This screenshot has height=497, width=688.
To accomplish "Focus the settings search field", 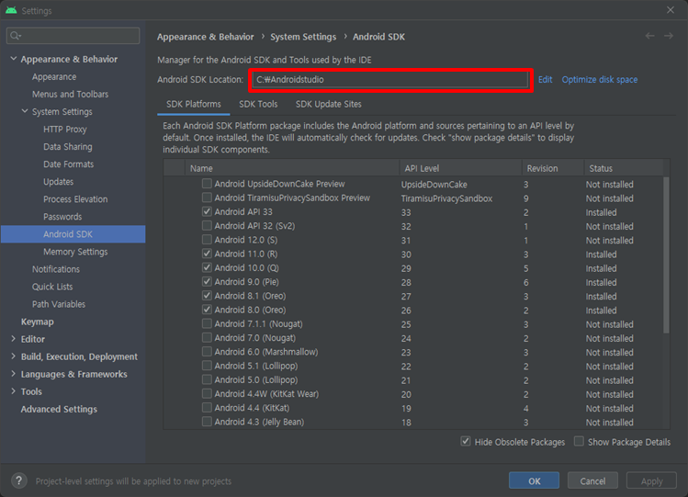I will 73,36.
